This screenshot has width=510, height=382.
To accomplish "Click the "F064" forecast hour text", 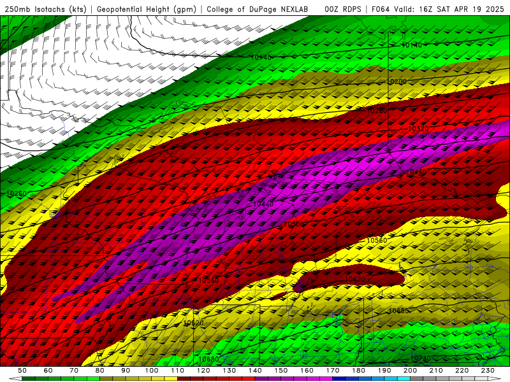I will pos(381,10).
